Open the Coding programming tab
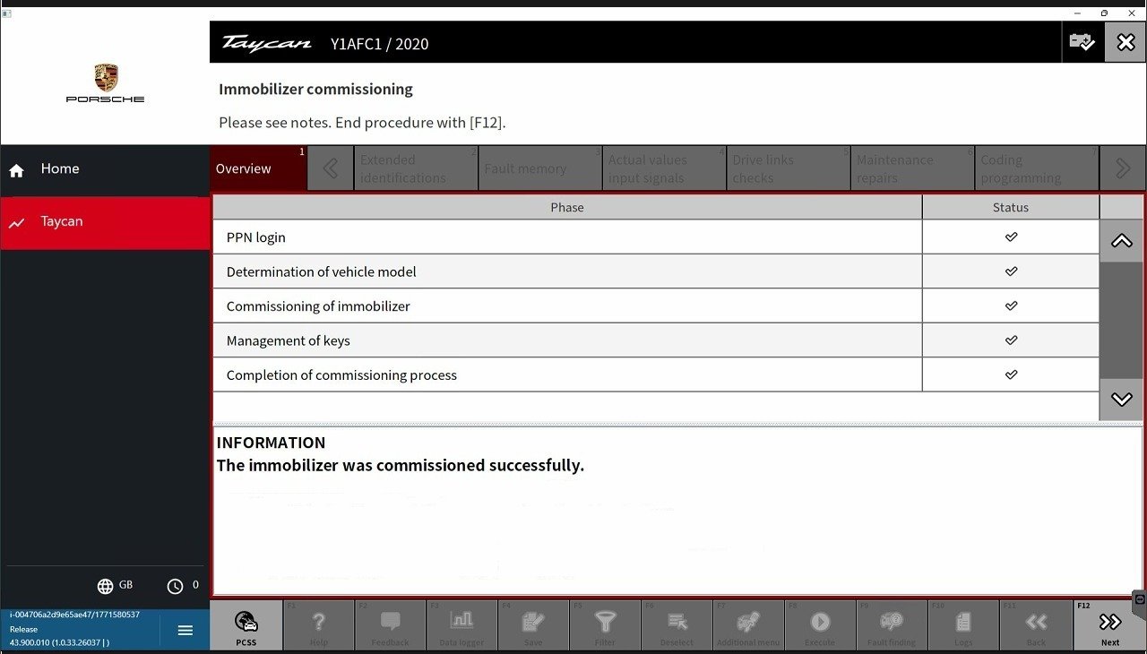This screenshot has height=654, width=1147. (x=1036, y=168)
